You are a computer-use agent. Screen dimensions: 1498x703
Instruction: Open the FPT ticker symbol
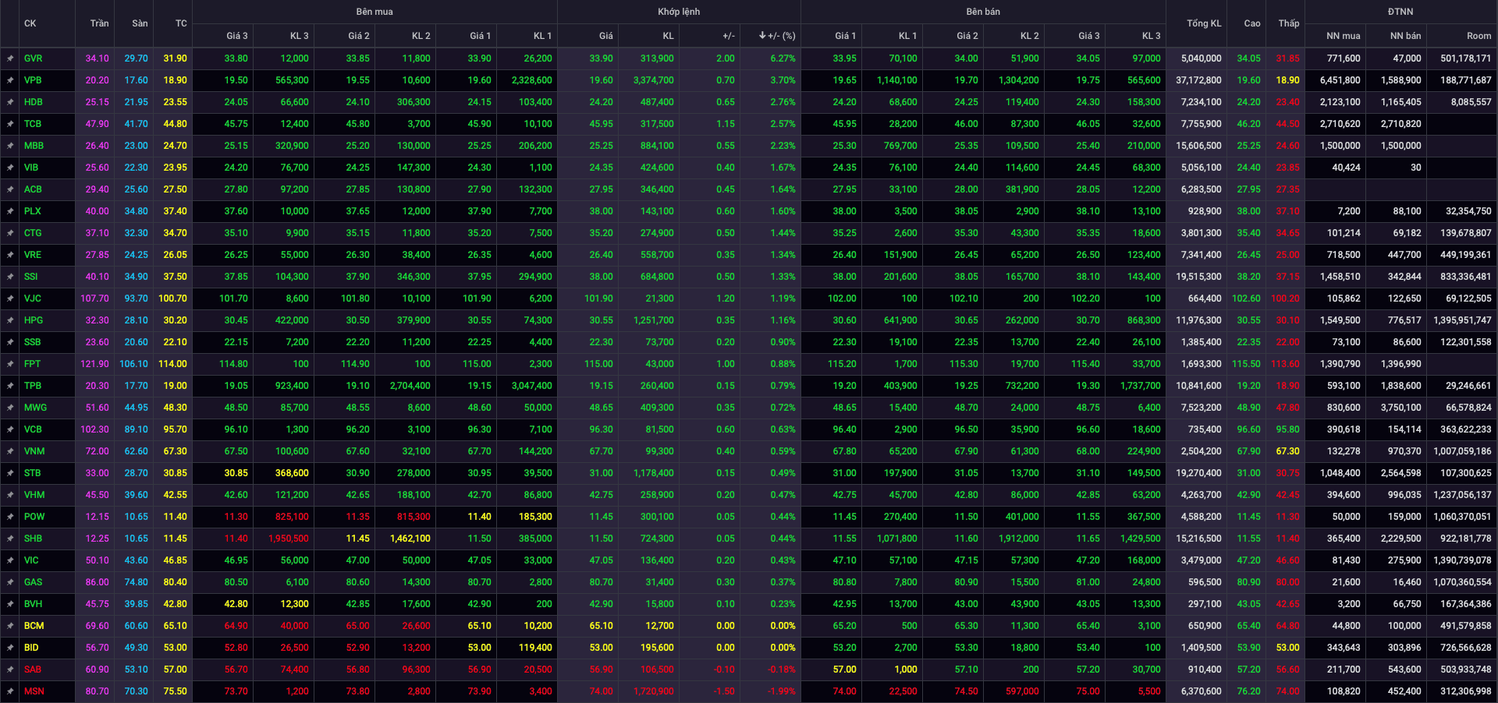coord(32,364)
